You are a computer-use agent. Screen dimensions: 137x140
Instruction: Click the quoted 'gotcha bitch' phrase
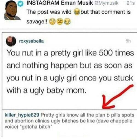tap(37, 127)
